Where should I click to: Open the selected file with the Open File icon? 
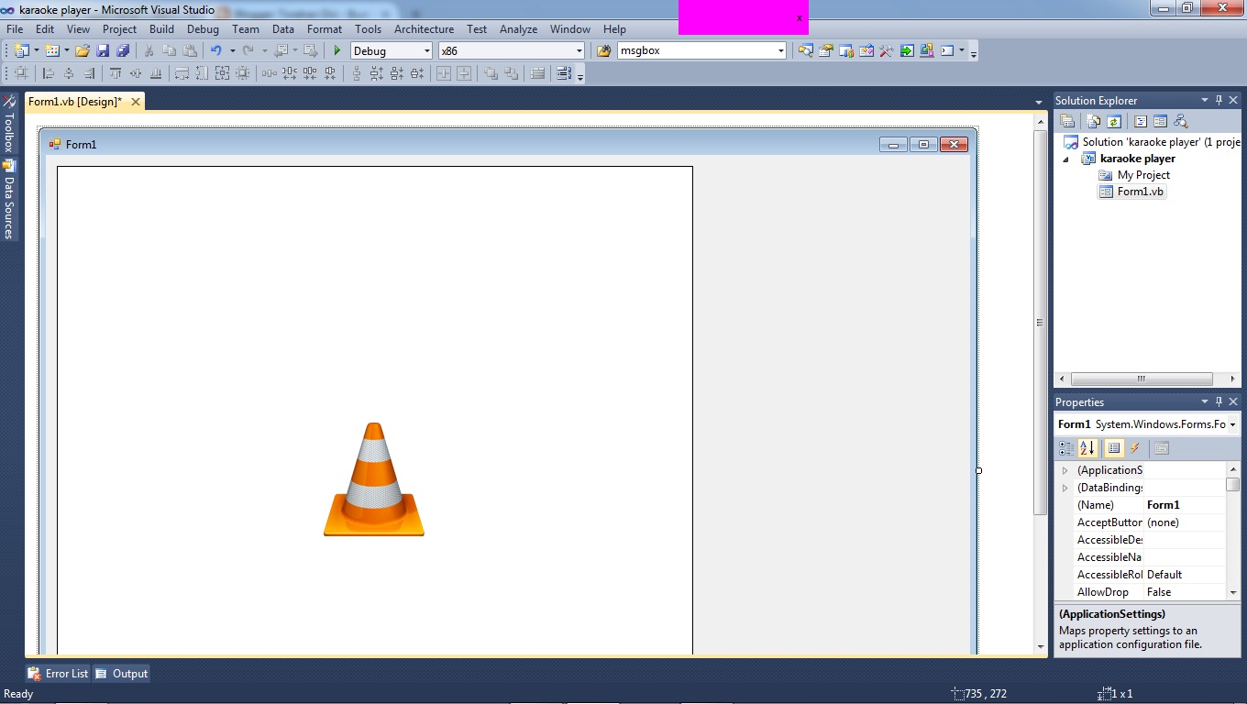83,51
